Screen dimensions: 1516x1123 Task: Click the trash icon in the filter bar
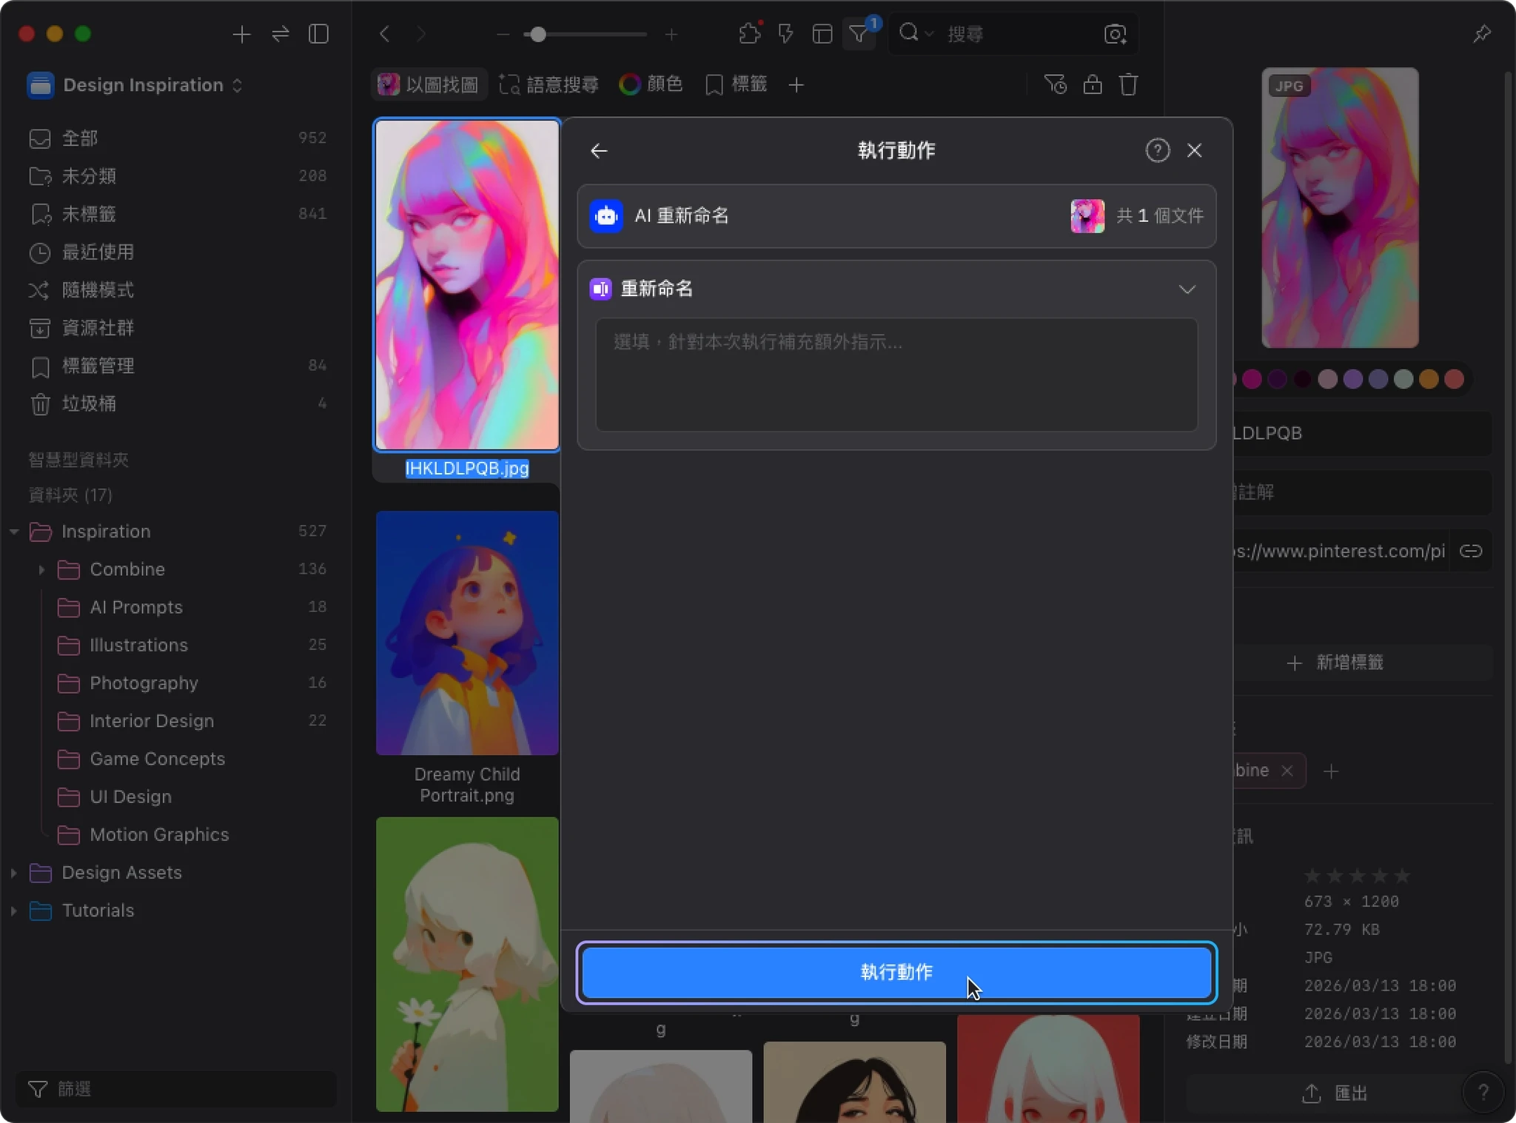(x=1128, y=85)
